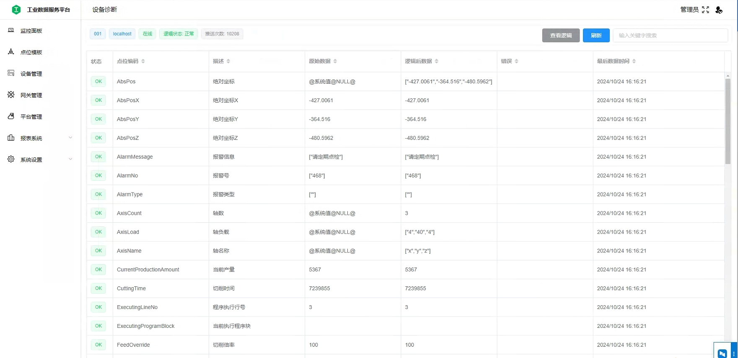This screenshot has height=358, width=738.
Task: Click the 程序执行行号 description cell
Action: [257, 307]
